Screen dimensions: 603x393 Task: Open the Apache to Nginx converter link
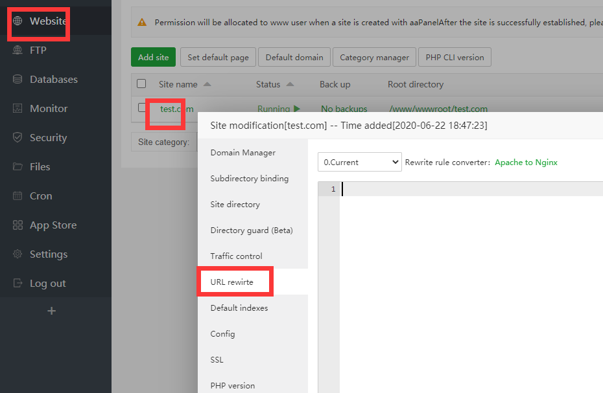click(x=526, y=163)
